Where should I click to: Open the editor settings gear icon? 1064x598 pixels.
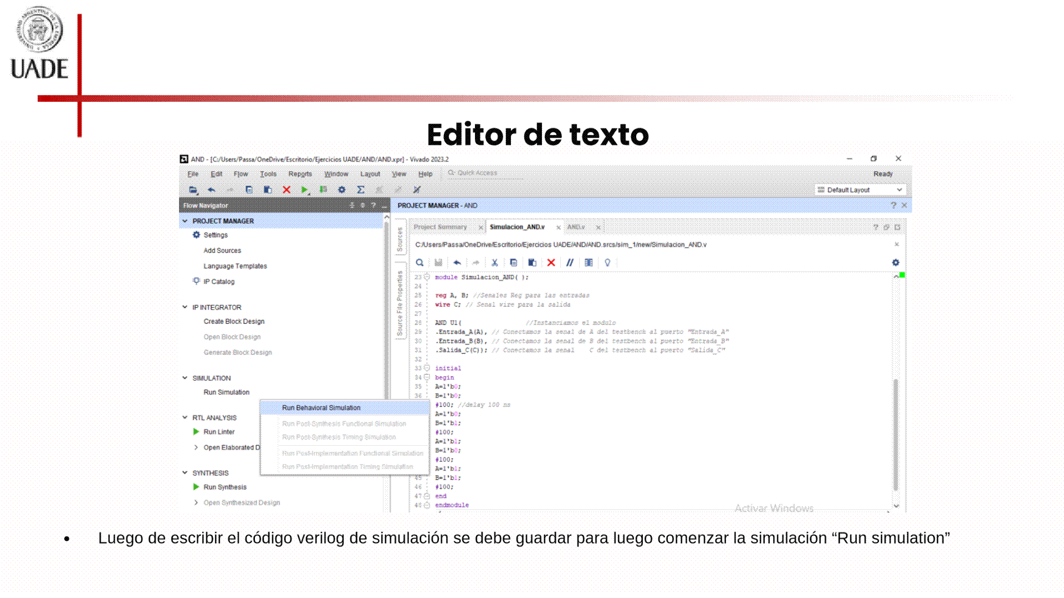click(896, 262)
